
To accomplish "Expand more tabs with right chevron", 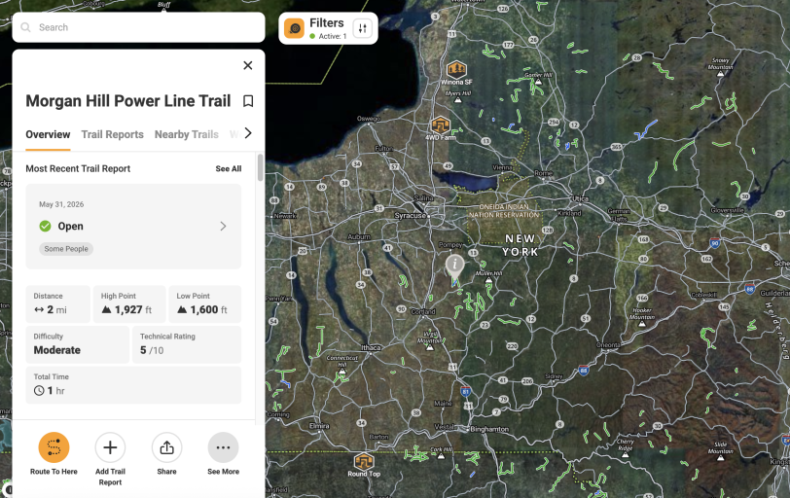I will coord(248,133).
